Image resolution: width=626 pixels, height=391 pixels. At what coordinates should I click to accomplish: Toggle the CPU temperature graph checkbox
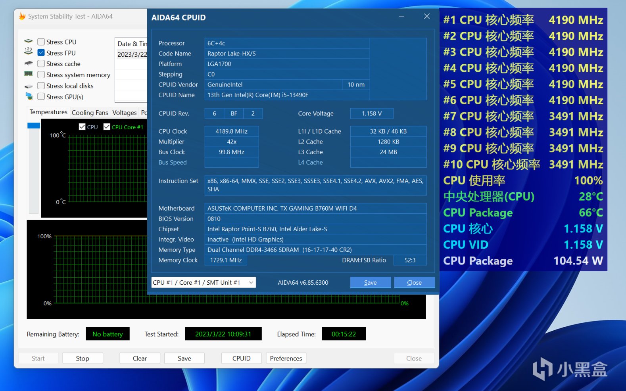click(x=82, y=127)
